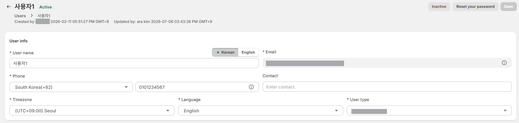Click the Contact input field
The height and width of the screenshot is (123, 519).
pos(387,87)
